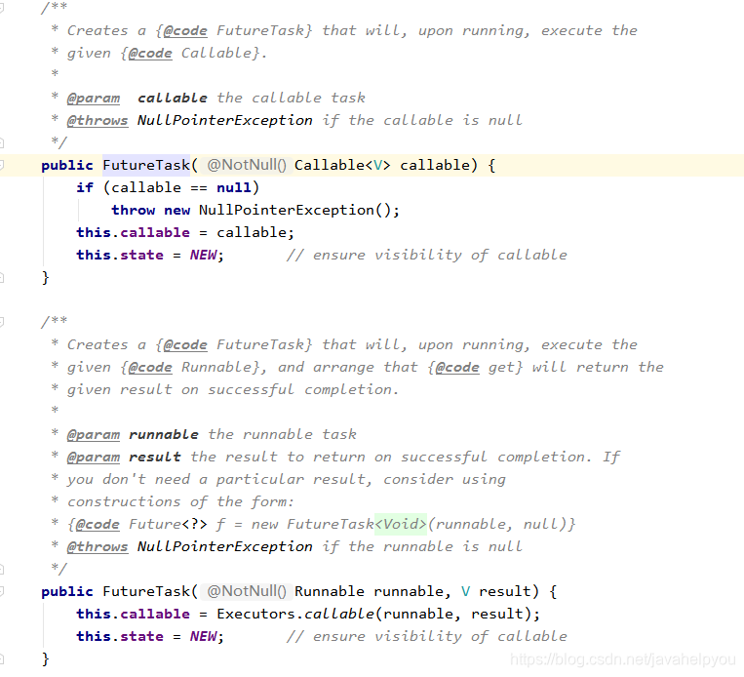Click the V type before result parameter
The height and width of the screenshot is (677, 744).
click(465, 591)
